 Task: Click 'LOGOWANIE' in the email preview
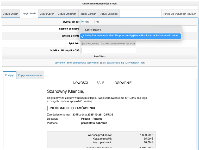tap(122, 83)
